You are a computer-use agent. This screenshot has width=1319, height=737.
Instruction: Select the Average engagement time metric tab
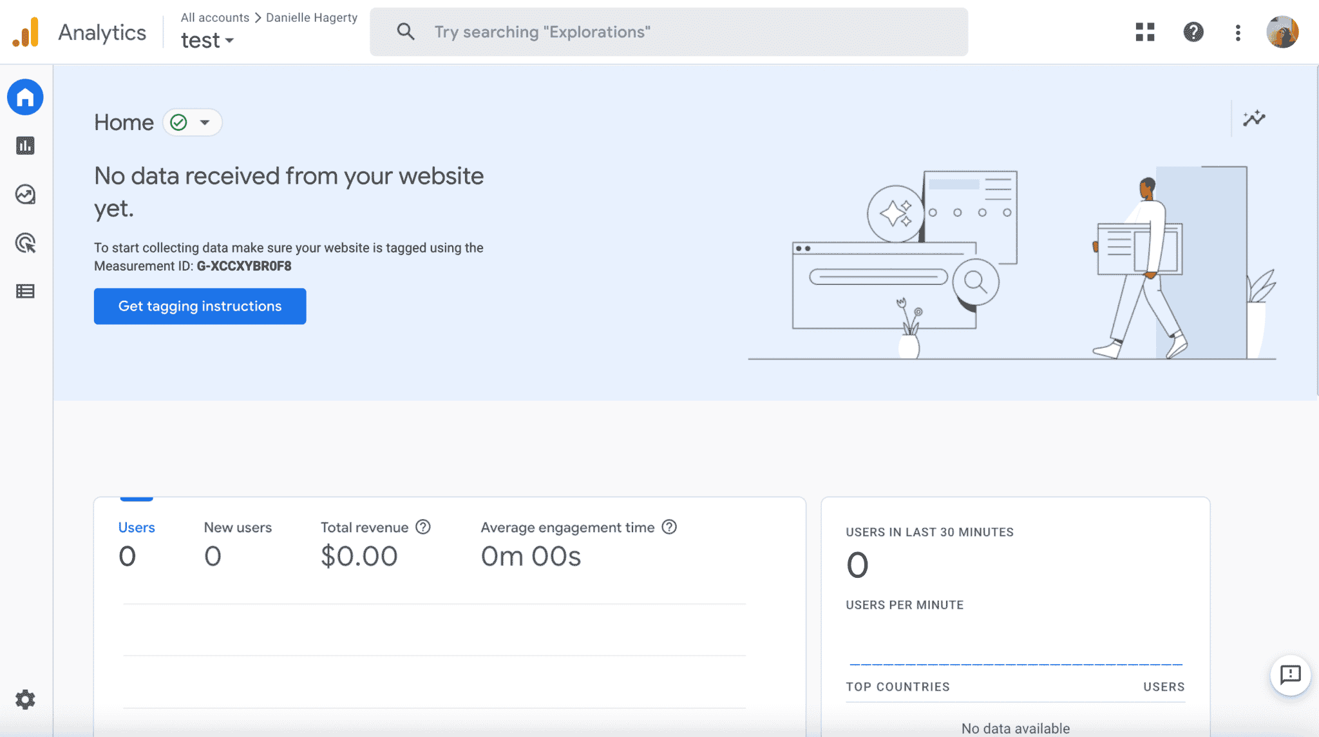567,528
